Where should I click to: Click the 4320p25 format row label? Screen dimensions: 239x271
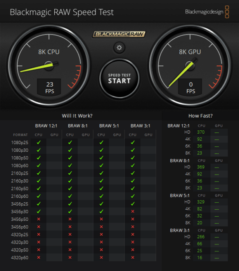[20, 235]
